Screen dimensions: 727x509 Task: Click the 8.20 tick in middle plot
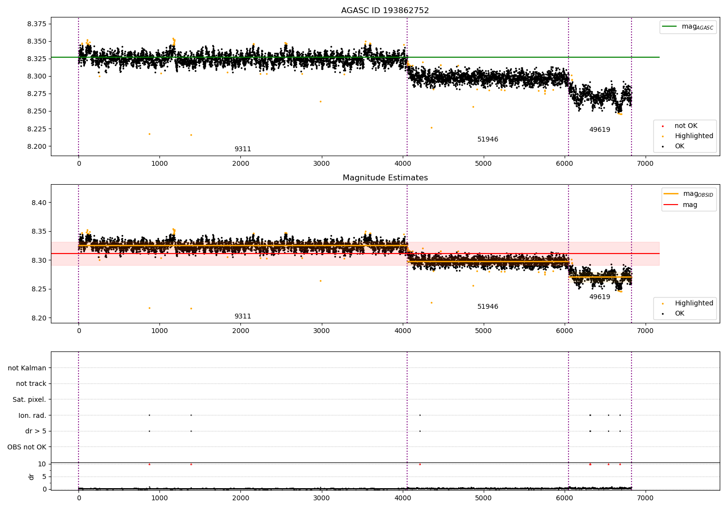pyautogui.click(x=39, y=318)
